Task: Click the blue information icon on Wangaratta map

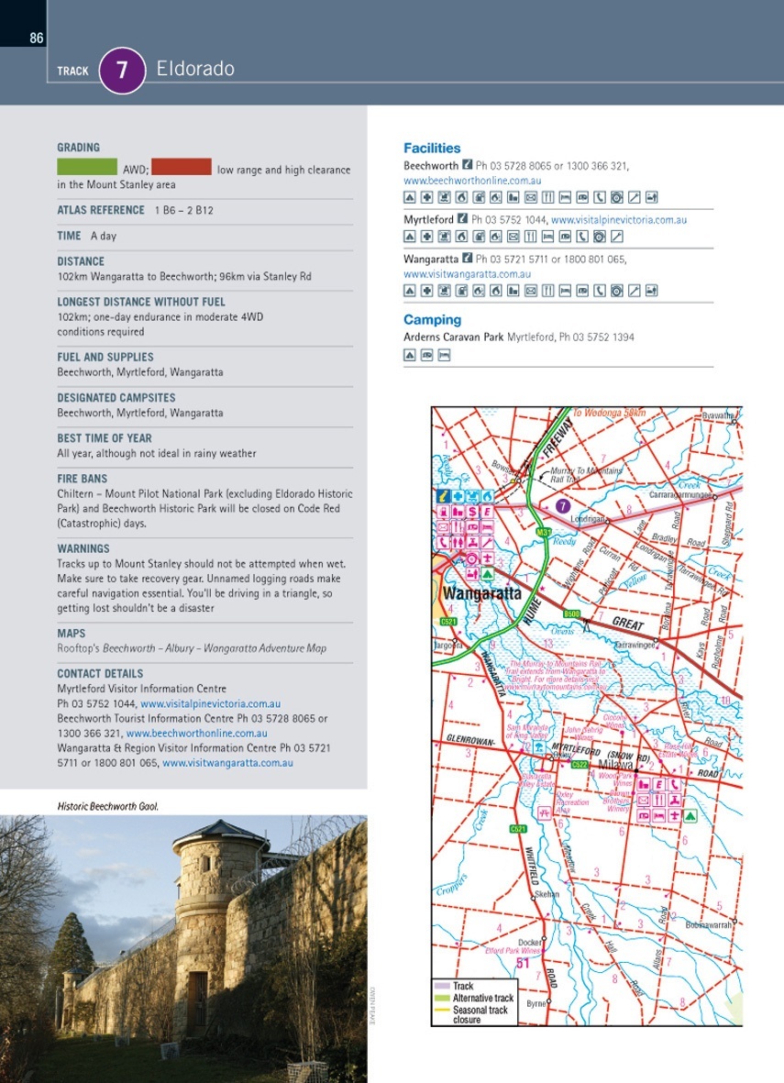Action: point(443,496)
